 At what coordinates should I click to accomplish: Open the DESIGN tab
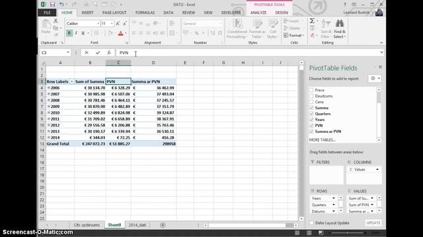(282, 13)
